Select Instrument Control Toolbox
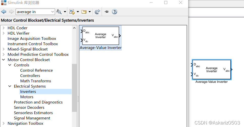This screenshot has width=244, height=127. [x=33, y=44]
